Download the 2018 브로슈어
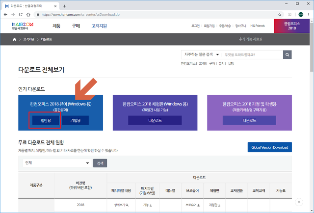 click(192, 205)
